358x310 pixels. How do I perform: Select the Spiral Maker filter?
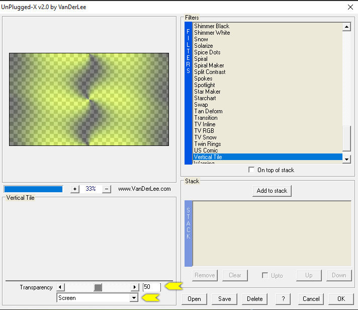pos(209,65)
